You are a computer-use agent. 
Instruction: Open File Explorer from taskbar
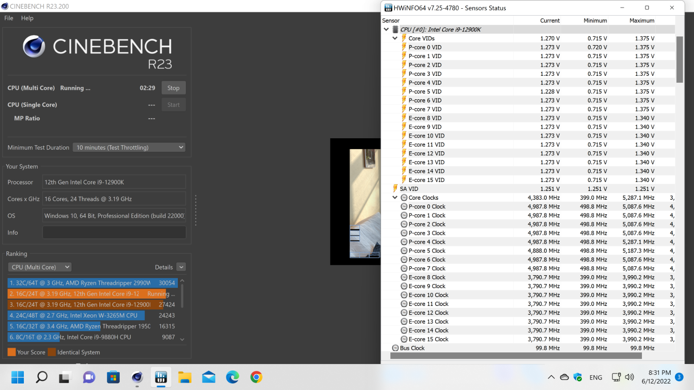coord(185,377)
